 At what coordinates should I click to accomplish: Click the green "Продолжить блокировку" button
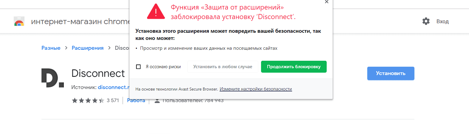tap(294, 67)
